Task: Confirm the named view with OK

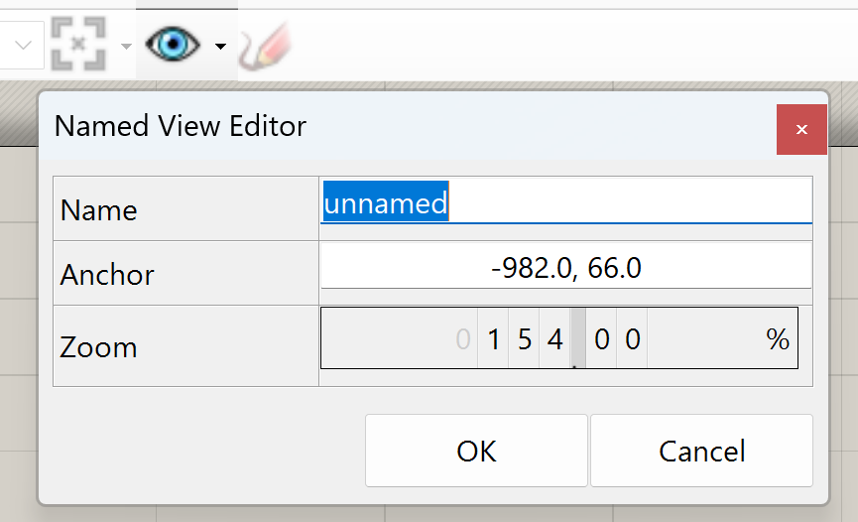Action: [x=476, y=452]
